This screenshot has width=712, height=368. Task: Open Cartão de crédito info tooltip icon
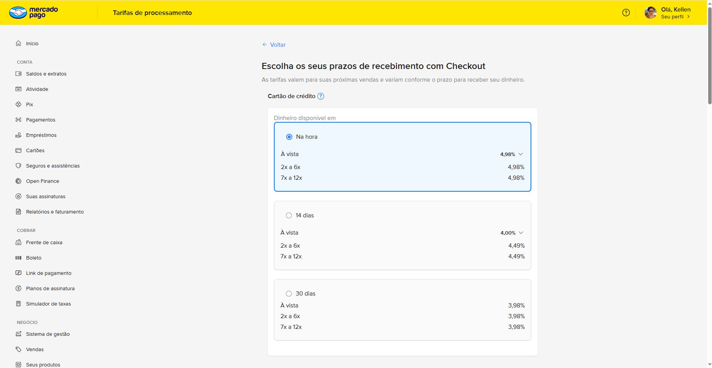coord(321,96)
